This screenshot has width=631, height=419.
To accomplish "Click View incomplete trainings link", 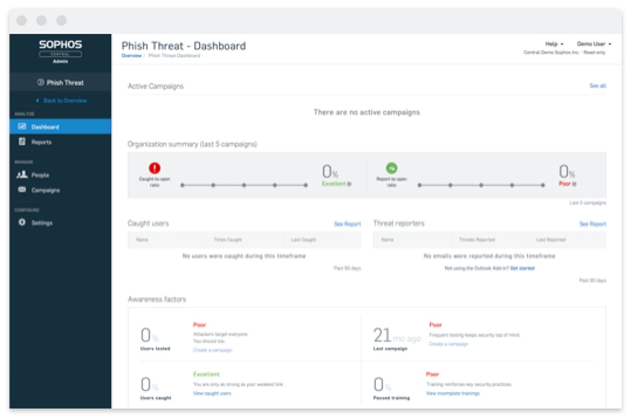I will [453, 393].
